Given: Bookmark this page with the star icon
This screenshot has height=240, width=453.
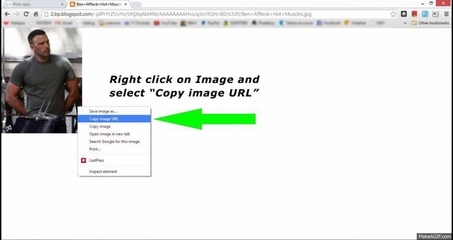Looking at the screenshot, I should click(x=394, y=14).
